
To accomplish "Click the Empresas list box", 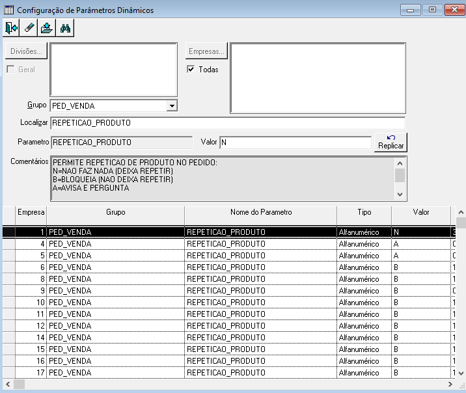I will click(318, 78).
